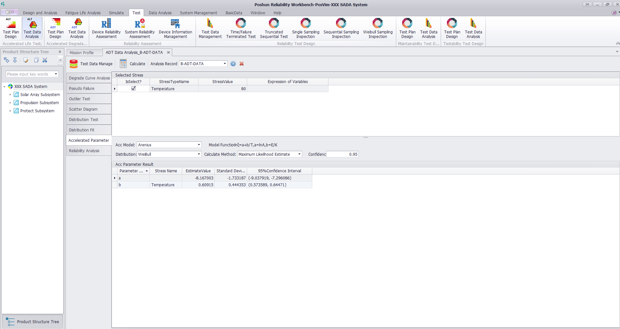620x329 pixels.
Task: Go to Reliability Analysis step
Action: [89, 151]
